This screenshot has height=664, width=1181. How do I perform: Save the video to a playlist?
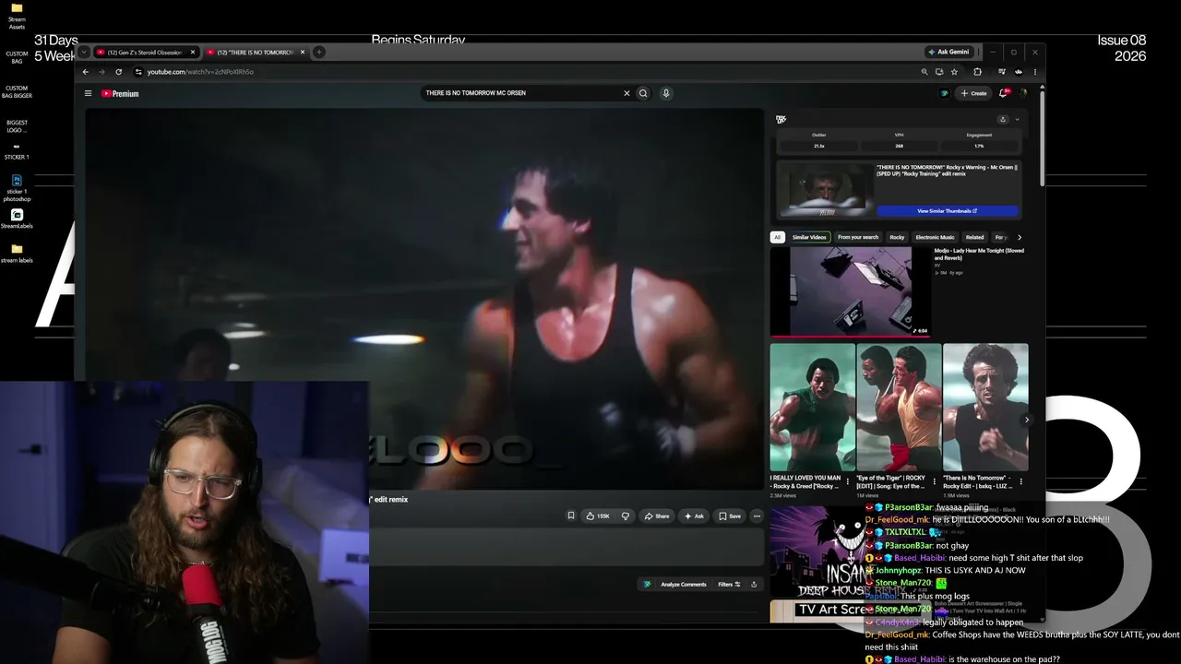(x=730, y=516)
